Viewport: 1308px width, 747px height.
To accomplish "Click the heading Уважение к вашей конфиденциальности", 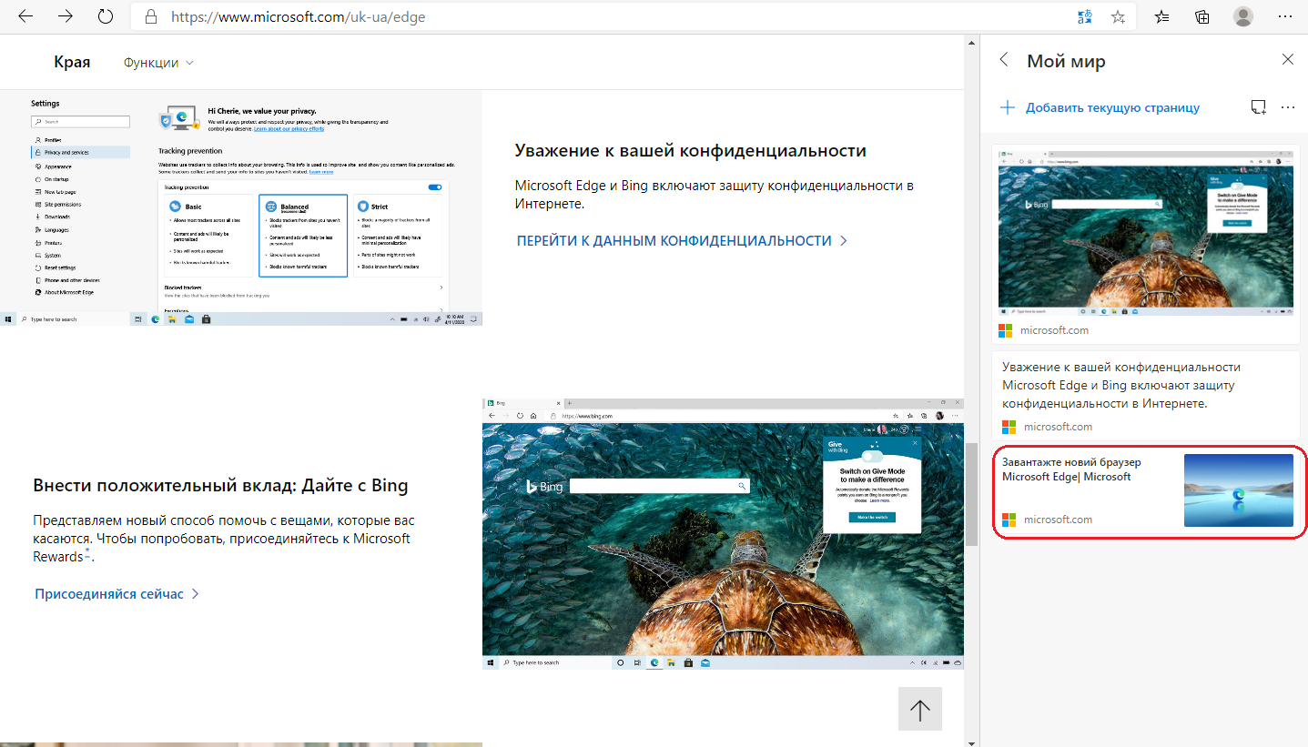I will [x=690, y=150].
